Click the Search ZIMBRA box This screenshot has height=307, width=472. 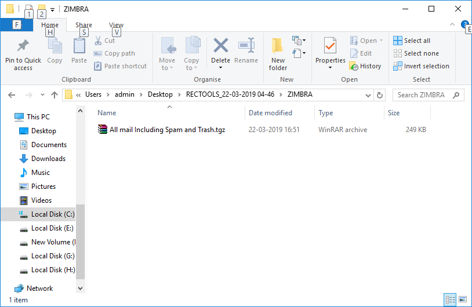429,95
